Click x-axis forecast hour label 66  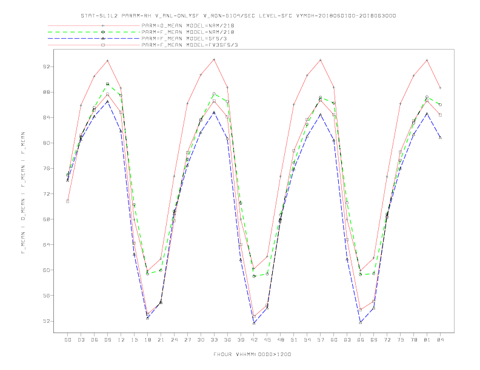point(361,340)
